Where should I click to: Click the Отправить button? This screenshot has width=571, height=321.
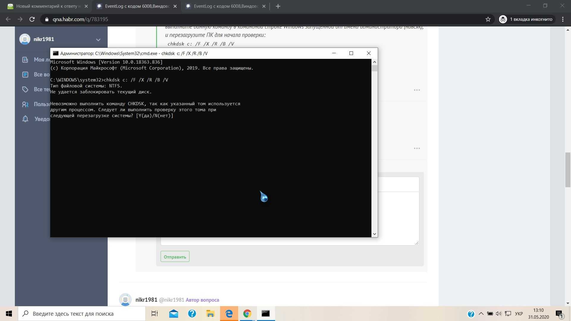[175, 257]
